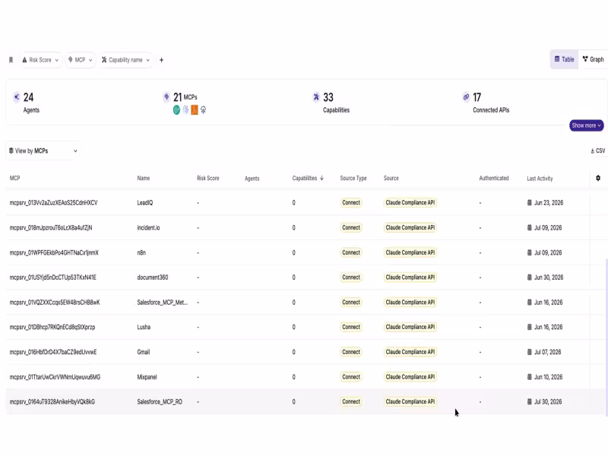Screen dimensions: 608x456
Task: Open the MCP filter dropdown
Action: [81, 60]
